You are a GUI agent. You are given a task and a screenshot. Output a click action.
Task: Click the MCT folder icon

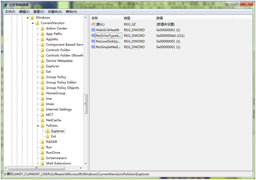tap(43, 115)
